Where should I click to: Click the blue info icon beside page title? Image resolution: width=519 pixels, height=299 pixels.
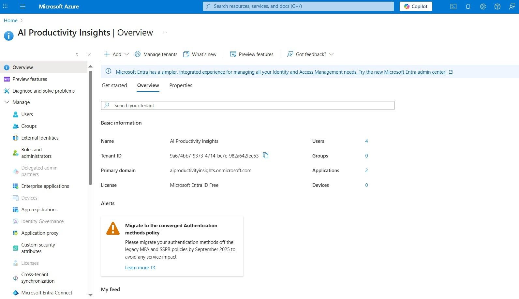pyautogui.click(x=9, y=36)
